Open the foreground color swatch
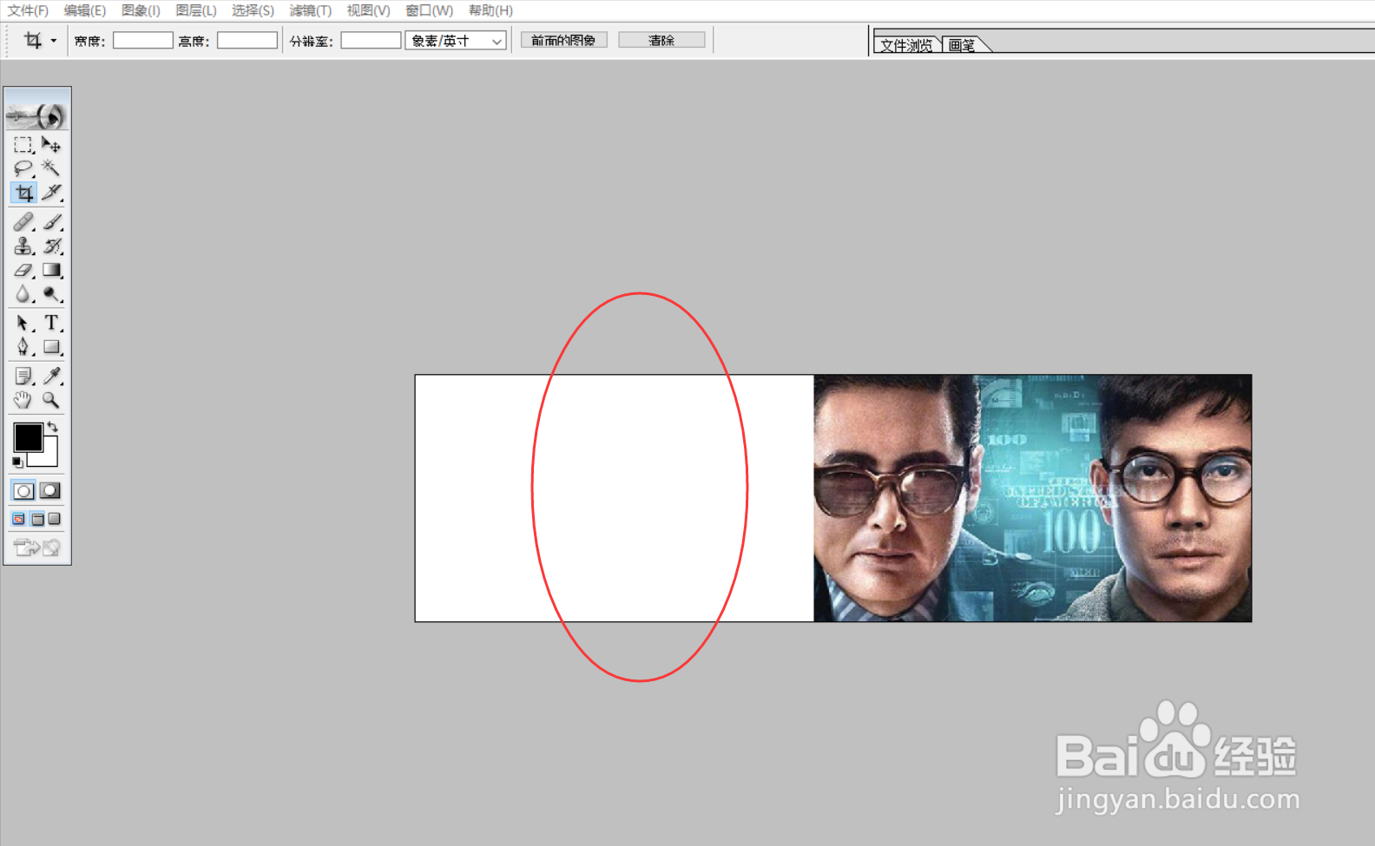 [28, 437]
